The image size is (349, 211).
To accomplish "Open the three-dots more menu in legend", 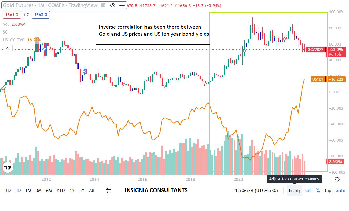I will pos(122,5).
